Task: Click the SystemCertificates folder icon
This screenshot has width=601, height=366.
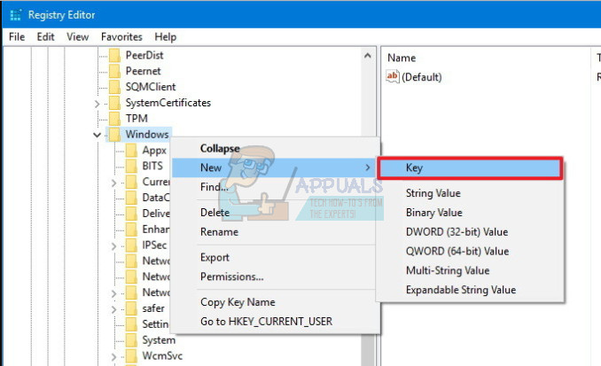Action: (x=114, y=103)
